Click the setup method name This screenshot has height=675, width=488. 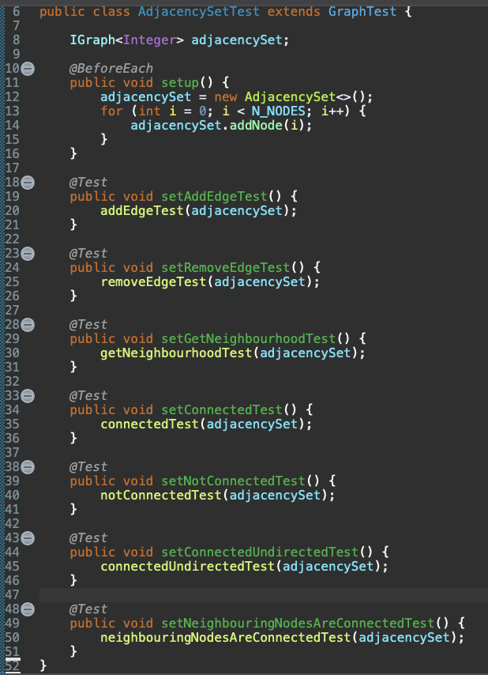(180, 83)
